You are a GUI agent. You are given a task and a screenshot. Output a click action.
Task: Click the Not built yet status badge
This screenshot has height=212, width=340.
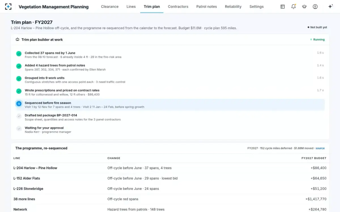[x=317, y=27]
